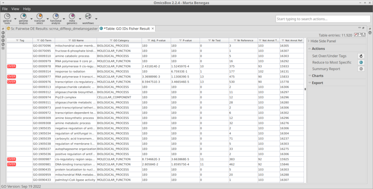Image resolution: width=373 pixels, height=189 pixels.
Task: Click the Not Annot Ref column header
Action: pos(292,41)
